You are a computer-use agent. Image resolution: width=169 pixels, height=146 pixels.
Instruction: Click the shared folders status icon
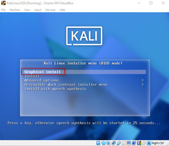point(124,143)
